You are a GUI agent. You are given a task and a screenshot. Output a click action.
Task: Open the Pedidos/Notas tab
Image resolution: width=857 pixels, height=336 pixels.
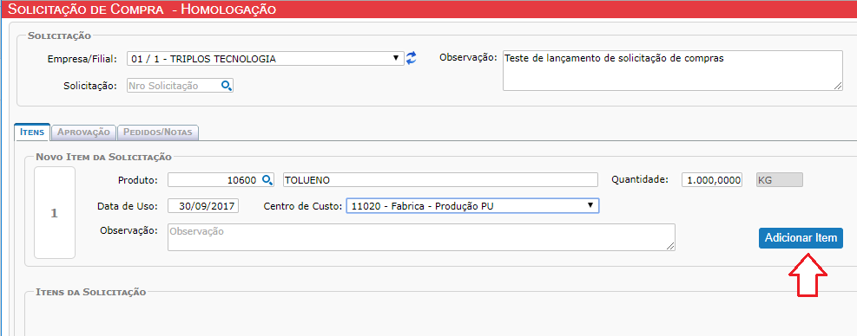coord(157,132)
